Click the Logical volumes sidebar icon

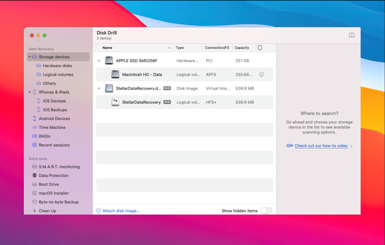(39, 75)
